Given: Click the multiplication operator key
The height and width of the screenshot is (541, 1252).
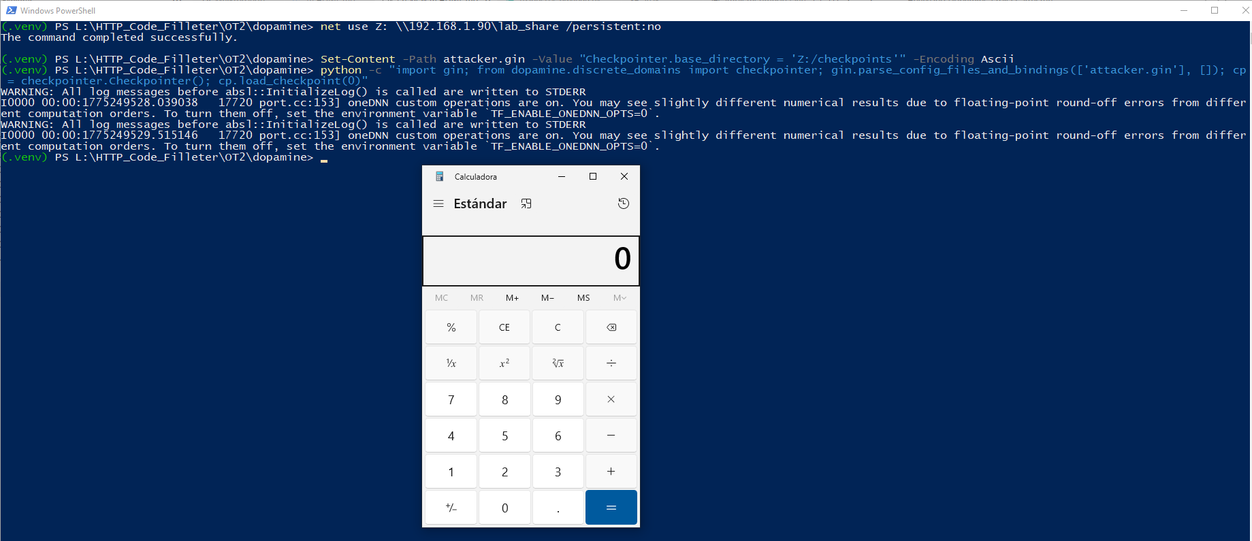Looking at the screenshot, I should click(x=611, y=399).
